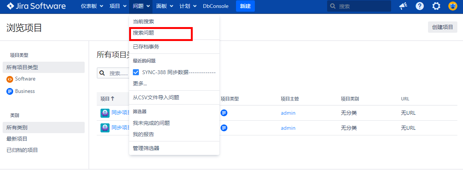Open the first admin project lead link
The width and height of the screenshot is (463, 170).
tap(288, 113)
